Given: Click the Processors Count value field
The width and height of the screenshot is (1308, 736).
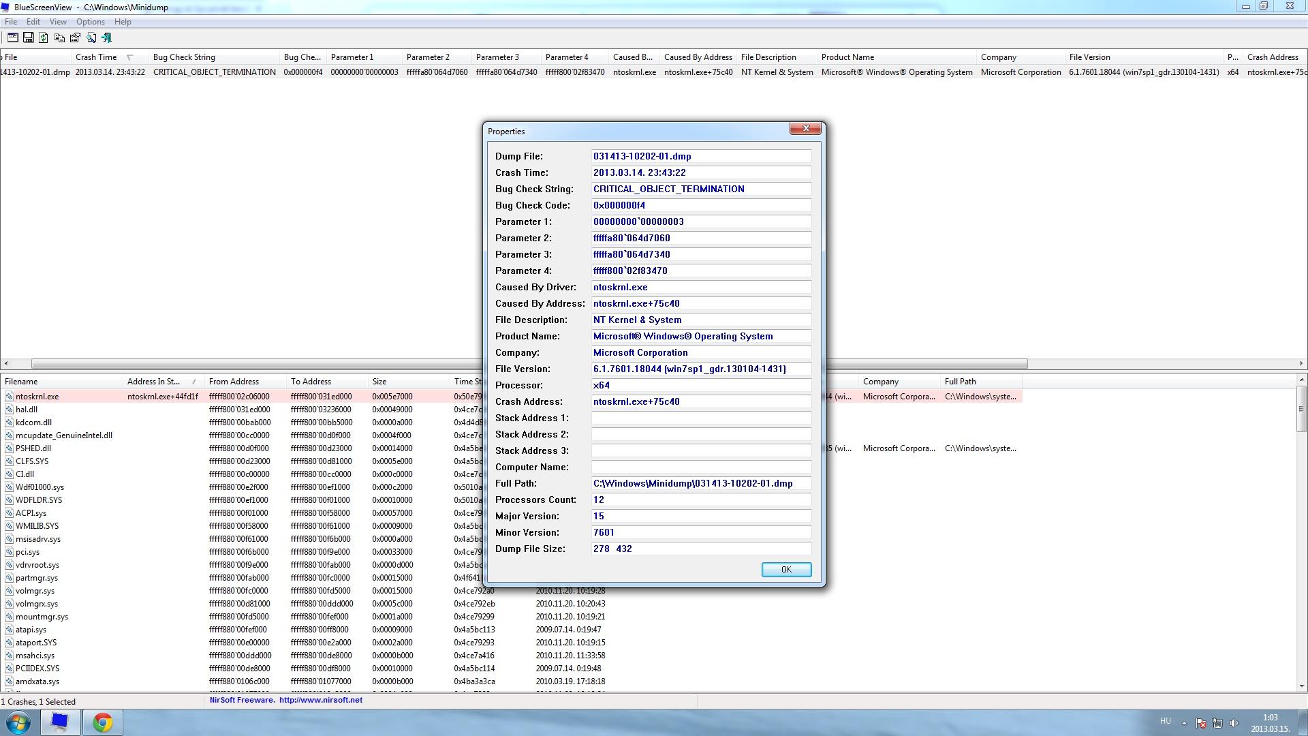Looking at the screenshot, I should pos(701,500).
